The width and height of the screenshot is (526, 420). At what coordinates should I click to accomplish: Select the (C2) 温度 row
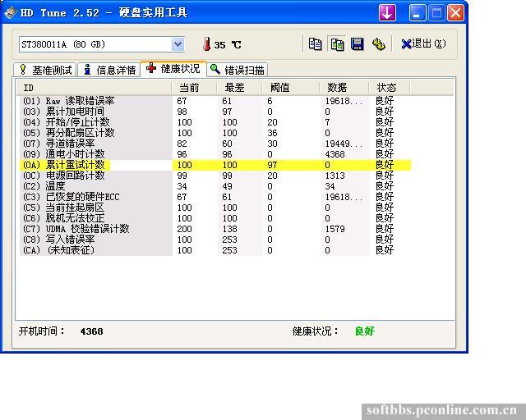point(215,186)
